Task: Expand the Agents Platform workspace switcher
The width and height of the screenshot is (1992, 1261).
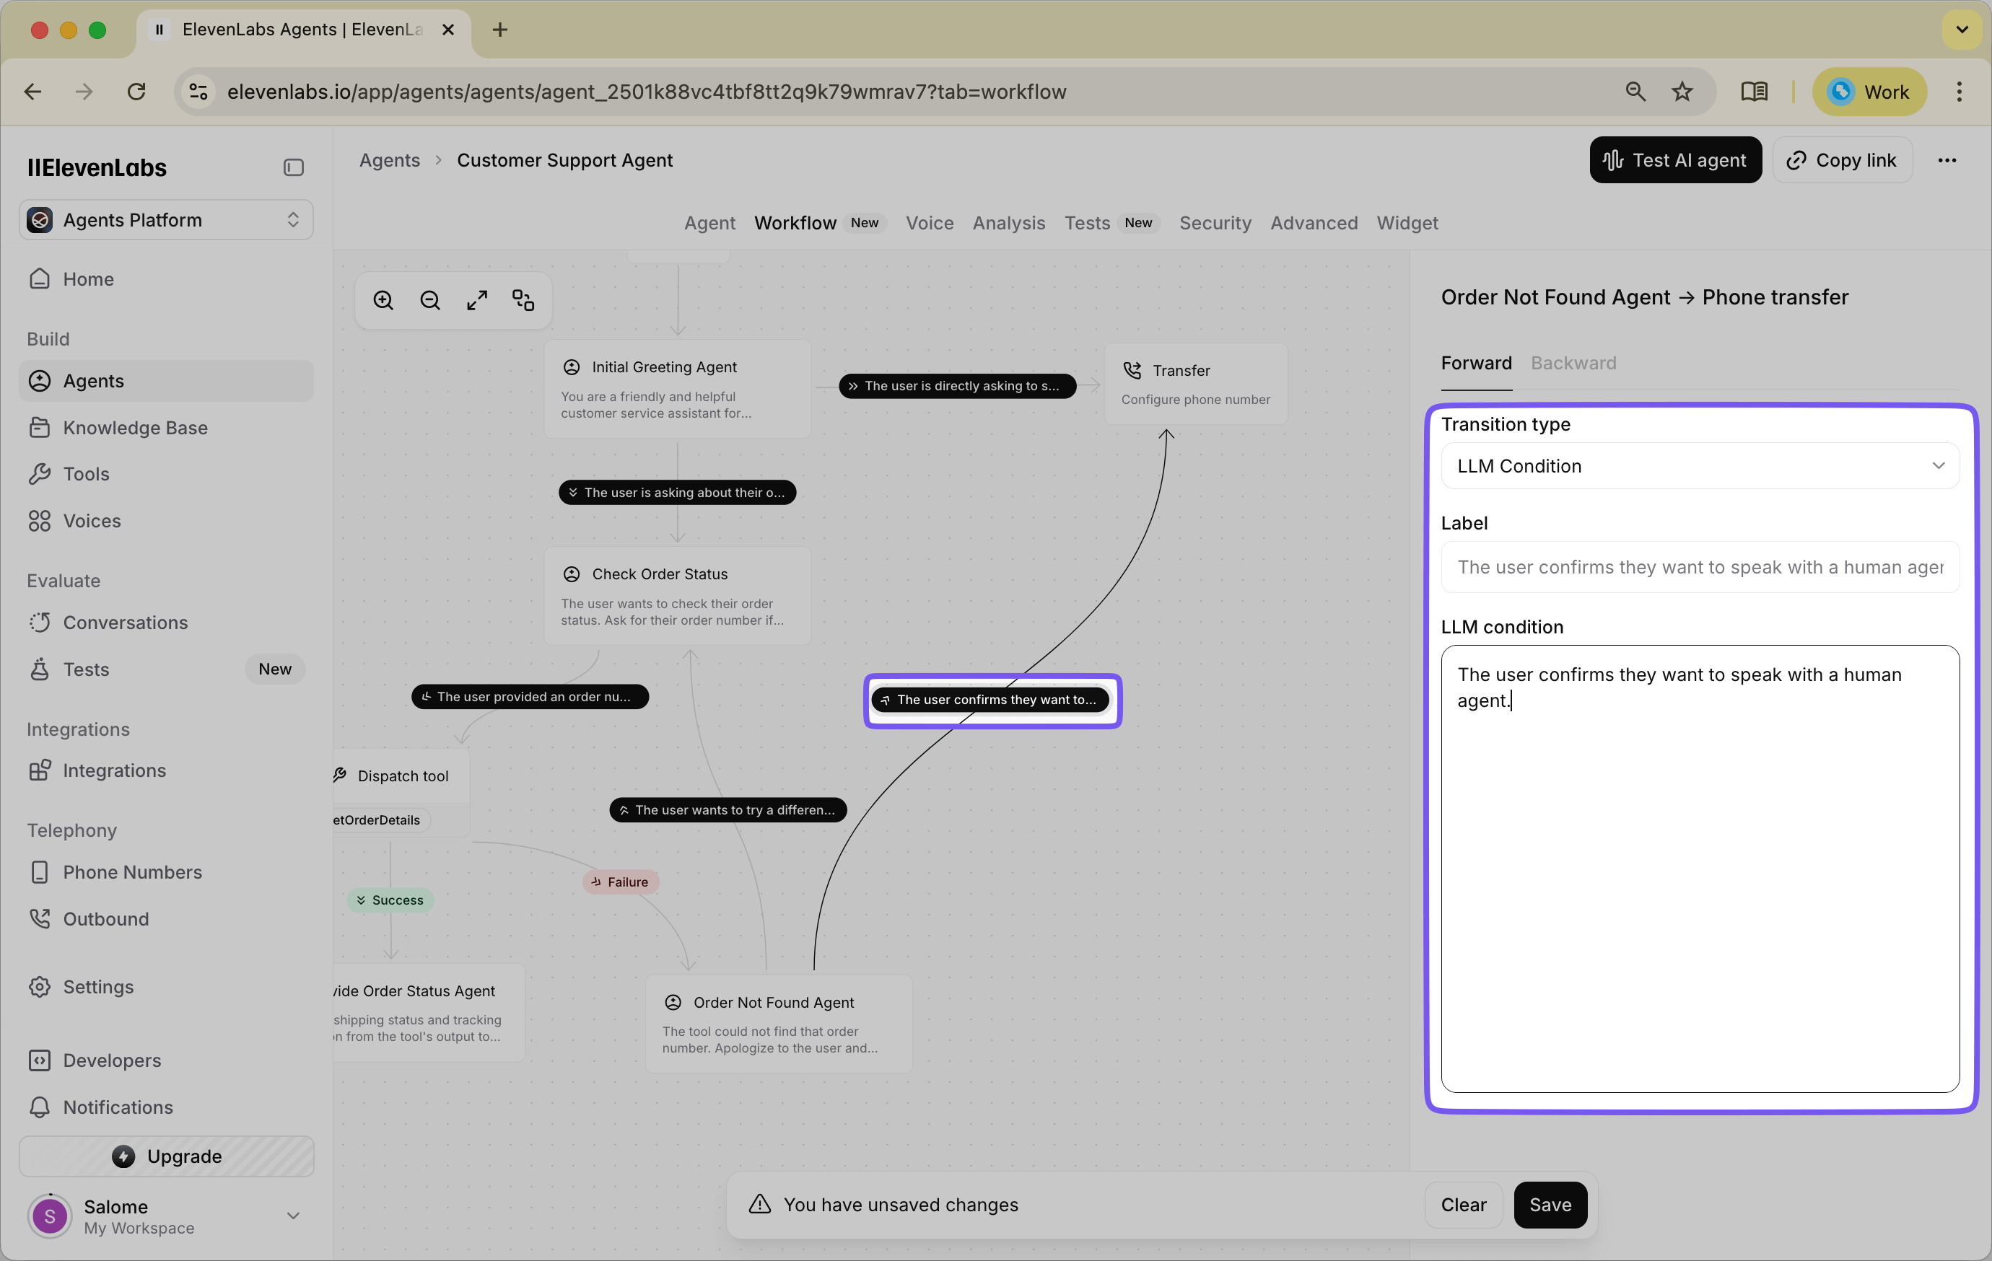Action: coord(293,219)
